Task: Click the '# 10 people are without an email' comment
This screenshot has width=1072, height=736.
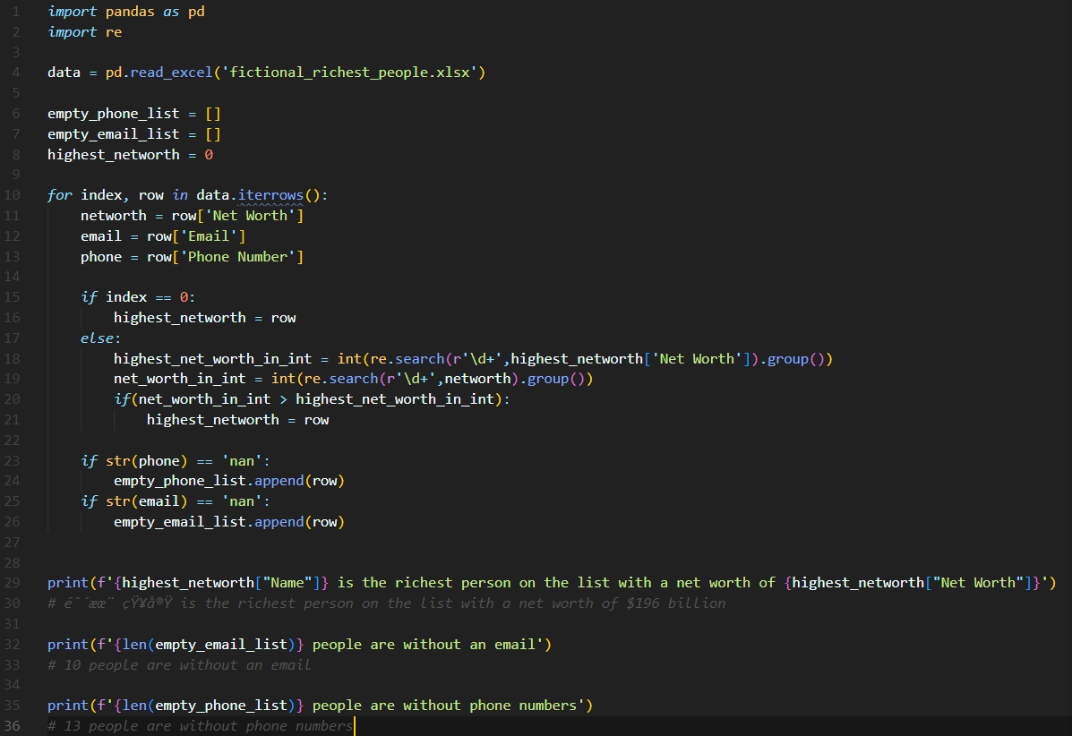Action: [x=179, y=665]
